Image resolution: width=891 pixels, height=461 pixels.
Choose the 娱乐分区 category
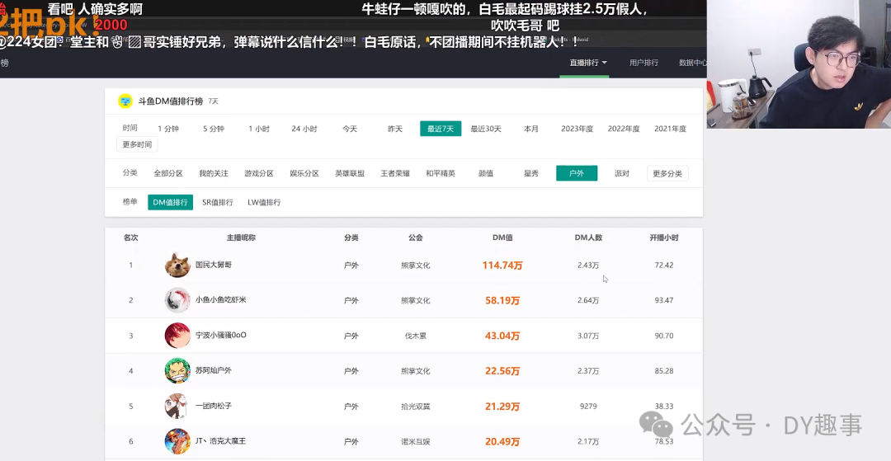tap(304, 173)
